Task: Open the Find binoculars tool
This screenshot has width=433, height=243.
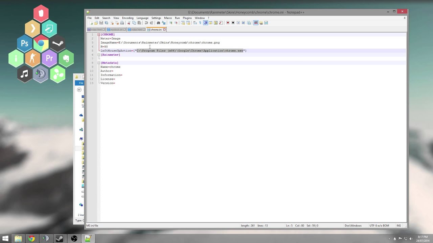Action: (158, 23)
